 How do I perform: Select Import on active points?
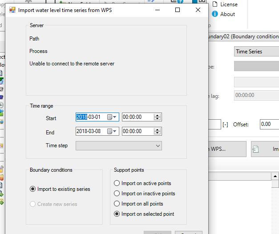[x=117, y=183]
